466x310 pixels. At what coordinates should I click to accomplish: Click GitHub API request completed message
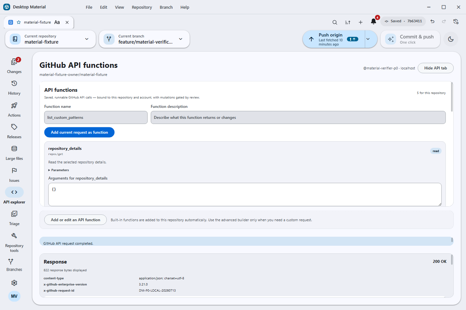click(68, 243)
